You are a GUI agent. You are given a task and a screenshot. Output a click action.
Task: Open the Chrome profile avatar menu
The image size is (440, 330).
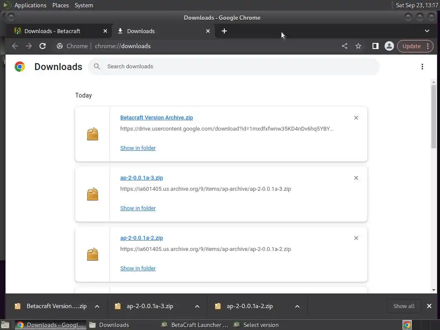click(389, 46)
